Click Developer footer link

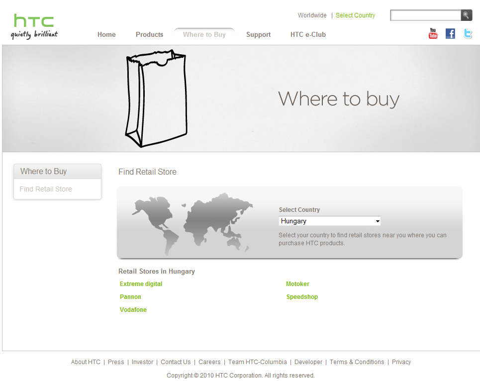tap(308, 362)
